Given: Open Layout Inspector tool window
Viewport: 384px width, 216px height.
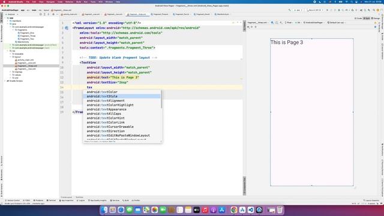Looking at the screenshot, I should [371, 200].
